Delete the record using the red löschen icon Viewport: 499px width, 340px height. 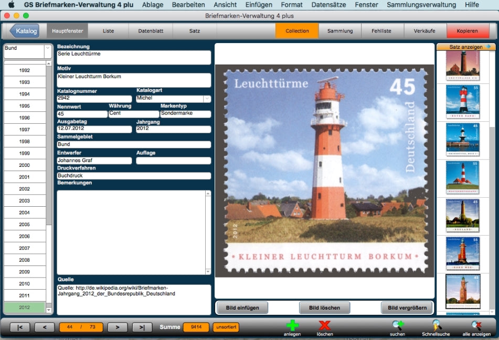(325, 327)
